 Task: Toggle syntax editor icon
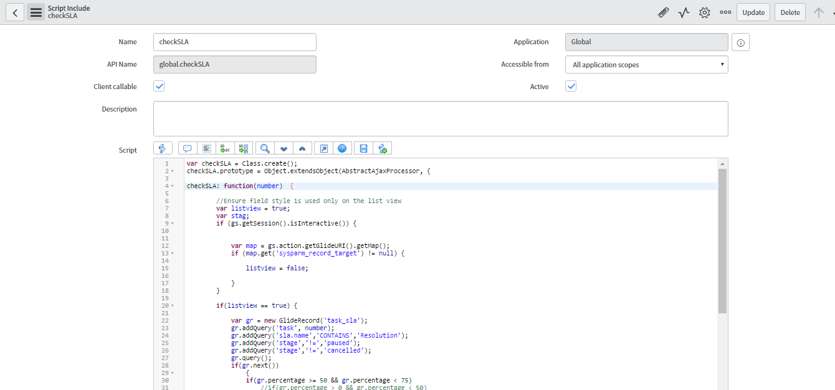(163, 148)
